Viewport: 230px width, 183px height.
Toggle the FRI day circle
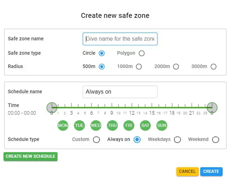point(129,125)
